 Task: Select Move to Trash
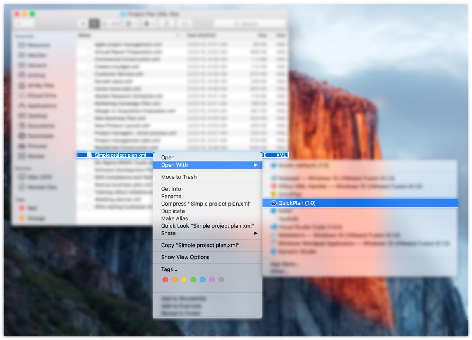[179, 177]
